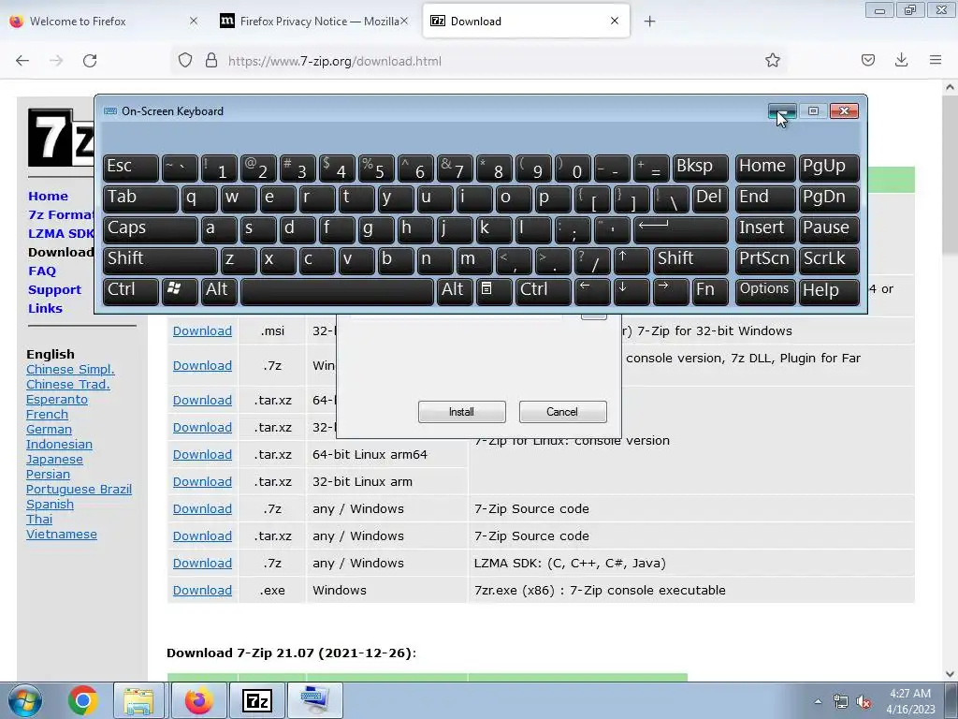Switch site language to German
This screenshot has height=719, width=958.
[x=49, y=429]
